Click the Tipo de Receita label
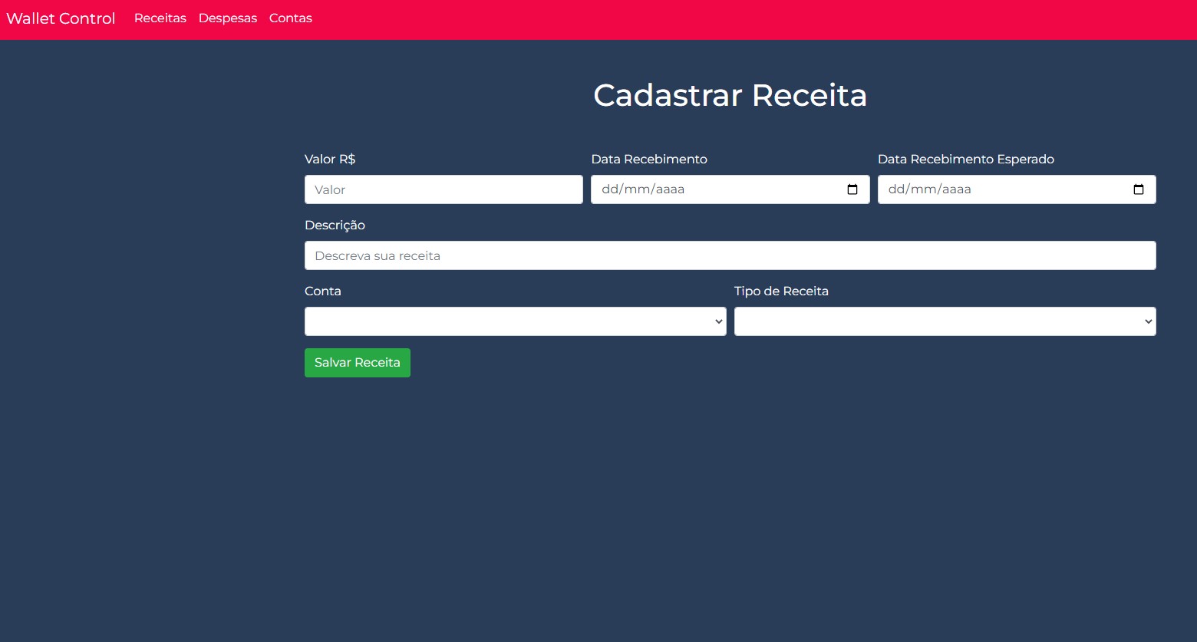Screen dimensions: 1197x642 point(781,291)
